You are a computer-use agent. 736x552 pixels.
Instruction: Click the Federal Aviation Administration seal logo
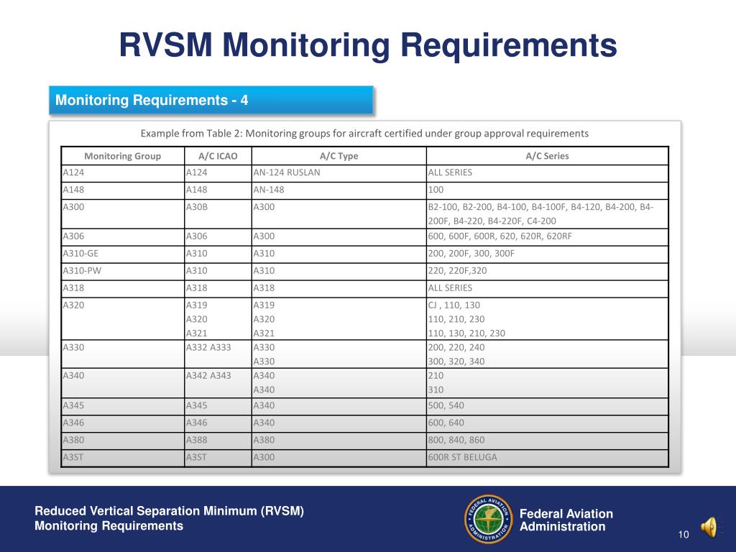pos(488,519)
